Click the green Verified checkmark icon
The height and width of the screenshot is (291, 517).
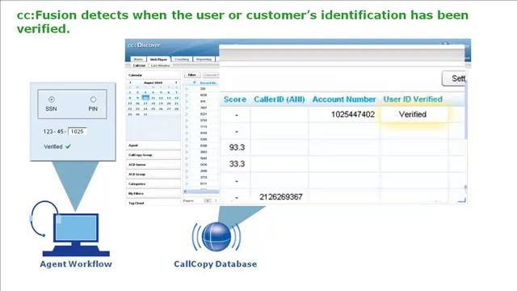pyautogui.click(x=68, y=146)
